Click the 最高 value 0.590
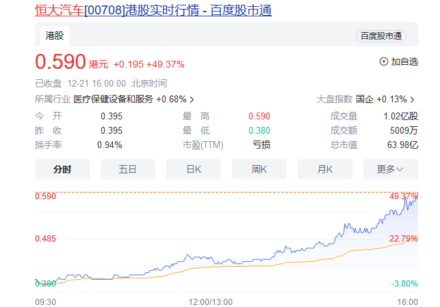440x307 pixels. tap(259, 116)
